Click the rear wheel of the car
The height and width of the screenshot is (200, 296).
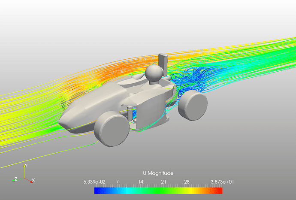point(193,105)
